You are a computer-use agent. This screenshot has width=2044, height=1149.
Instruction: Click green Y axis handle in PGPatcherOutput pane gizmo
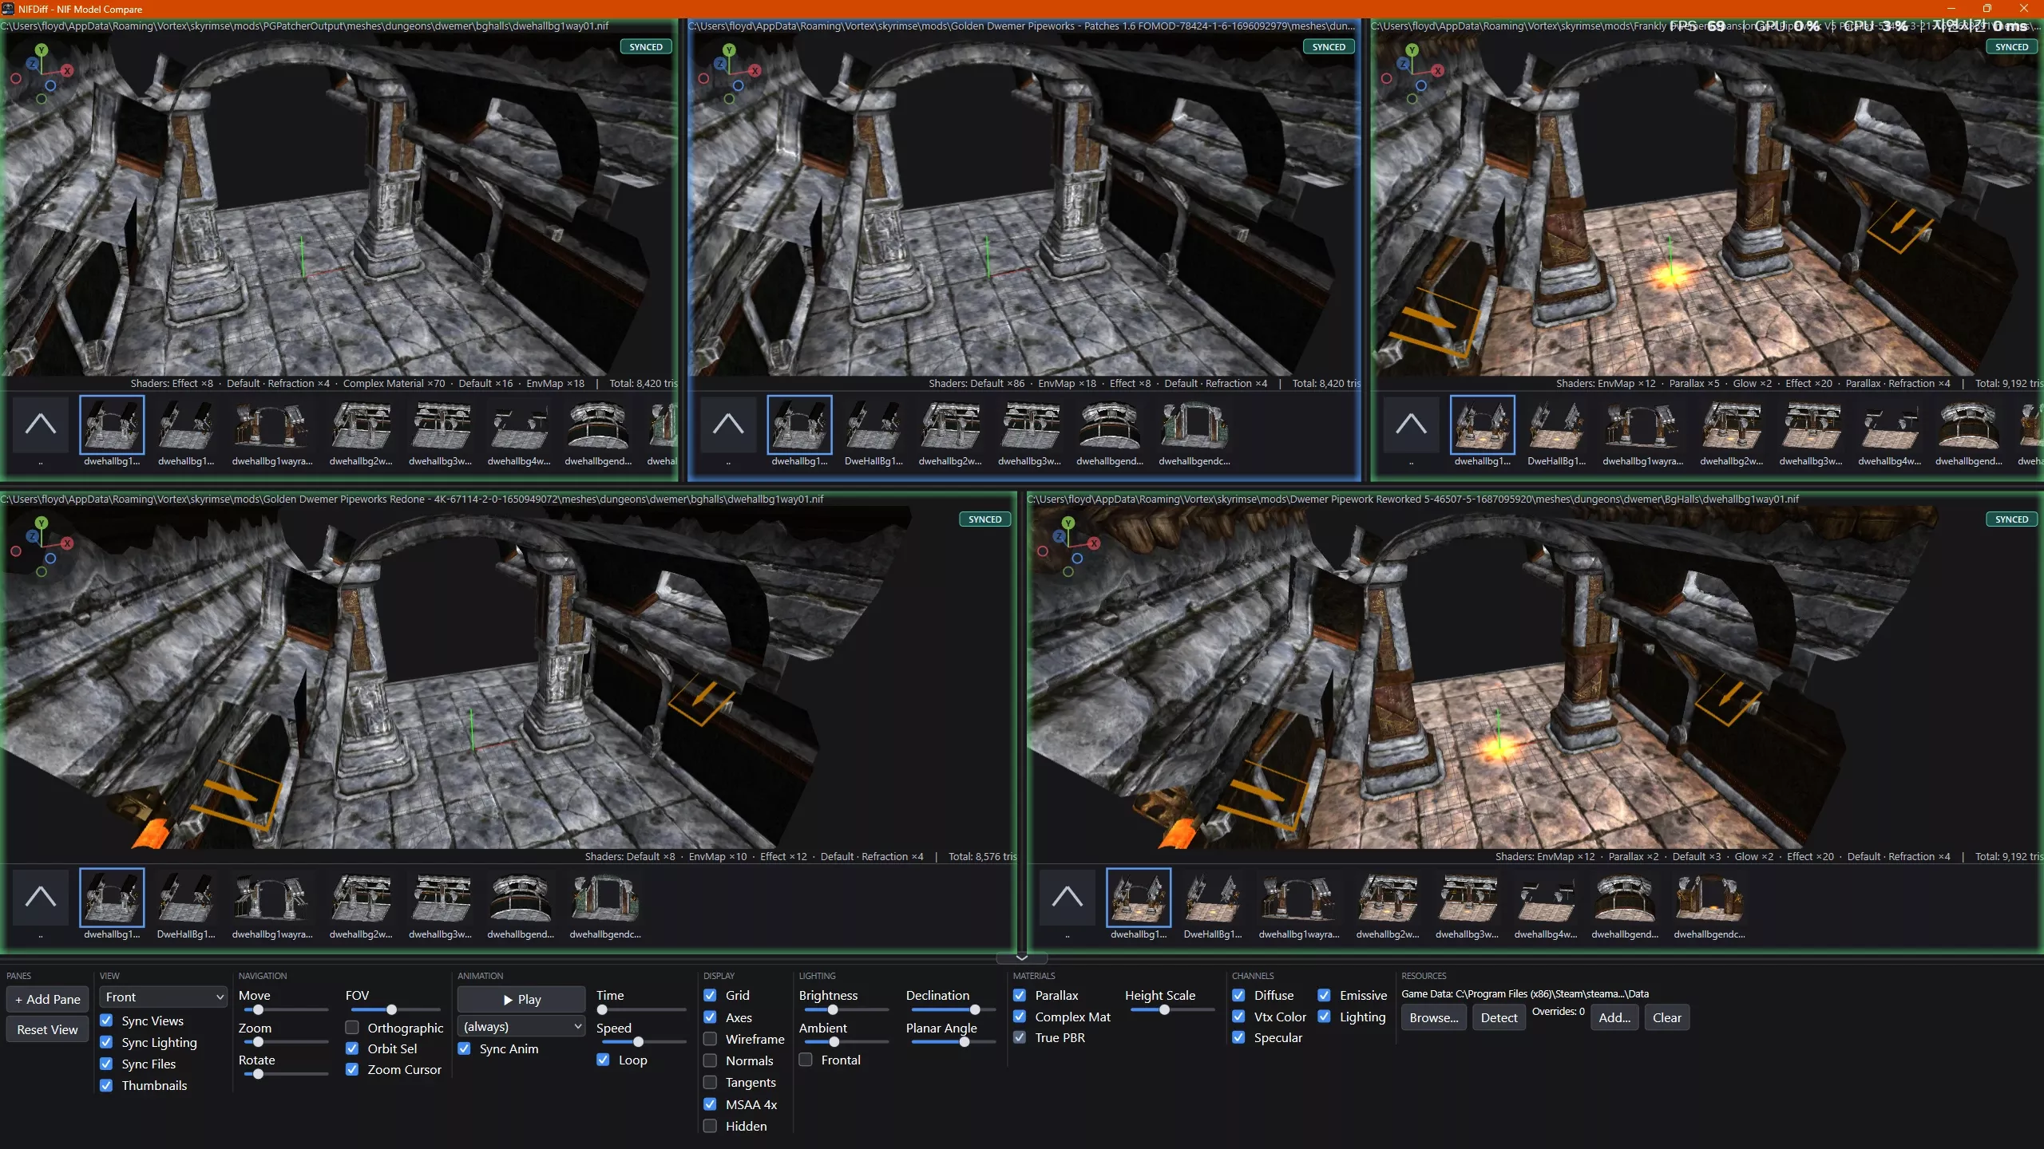click(x=42, y=49)
